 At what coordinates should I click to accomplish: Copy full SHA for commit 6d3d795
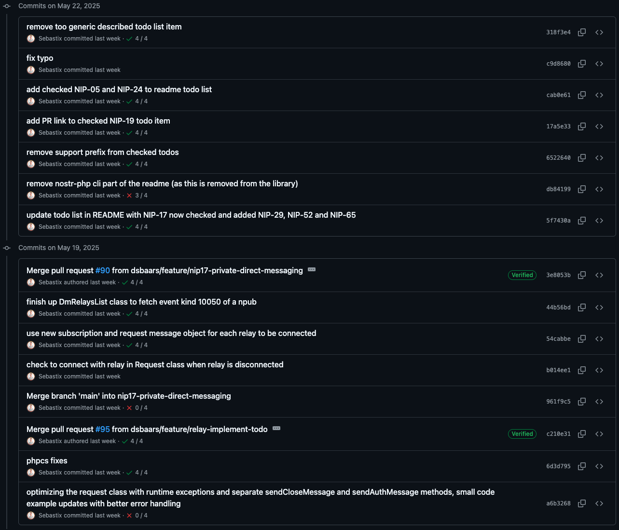[582, 466]
